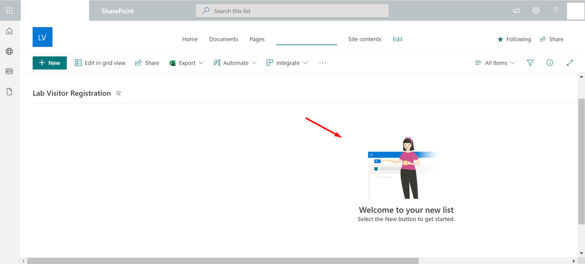The height and width of the screenshot is (264, 585).
Task: Click Share in the site header
Action: (552, 39)
